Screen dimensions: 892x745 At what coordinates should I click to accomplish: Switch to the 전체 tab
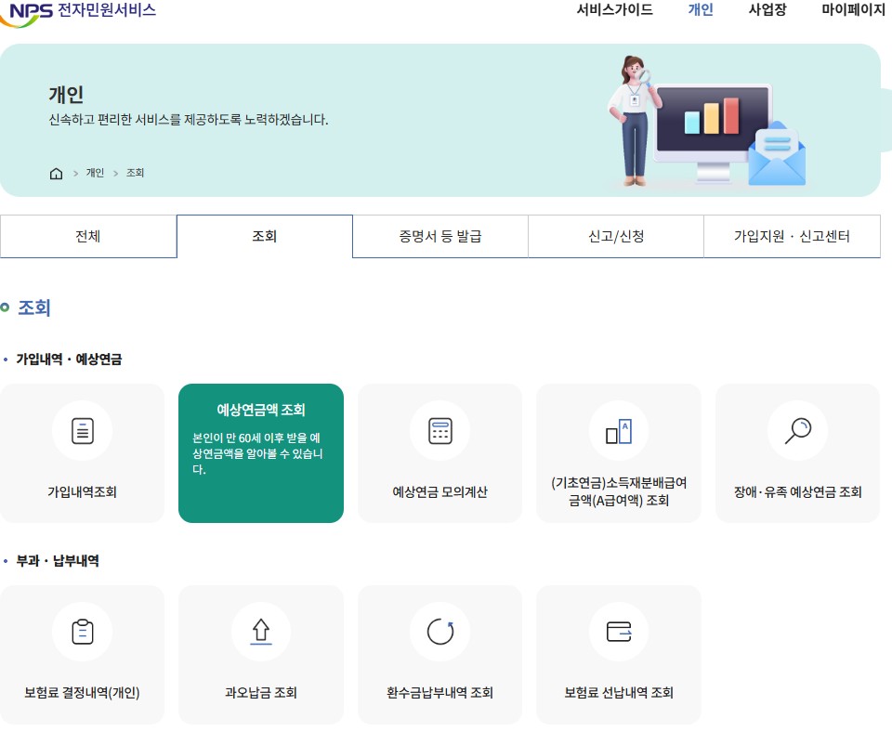88,236
